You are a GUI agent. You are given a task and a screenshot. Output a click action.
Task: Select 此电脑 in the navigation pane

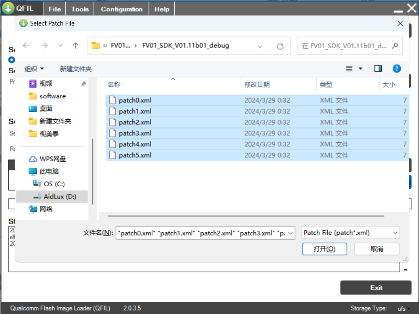pyautogui.click(x=49, y=171)
